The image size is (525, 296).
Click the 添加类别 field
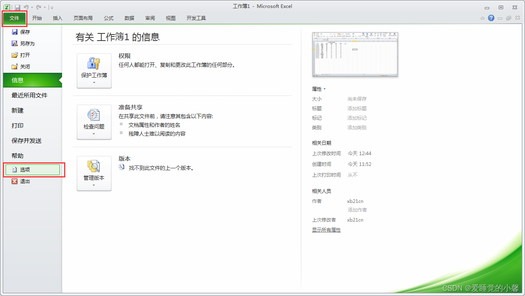tap(357, 127)
